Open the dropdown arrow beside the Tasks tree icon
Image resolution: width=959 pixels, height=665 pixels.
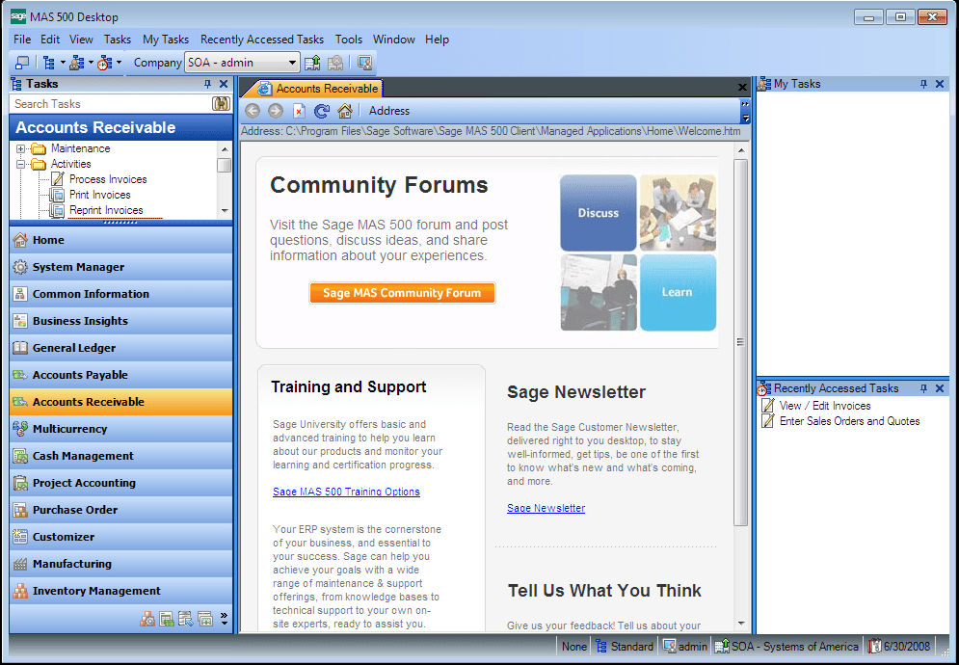click(x=63, y=63)
